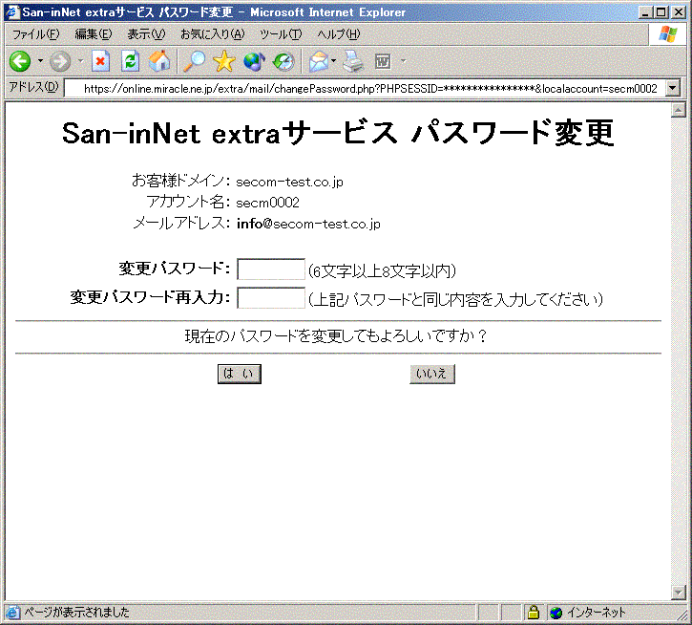Click the Stop loading icon

(x=100, y=62)
